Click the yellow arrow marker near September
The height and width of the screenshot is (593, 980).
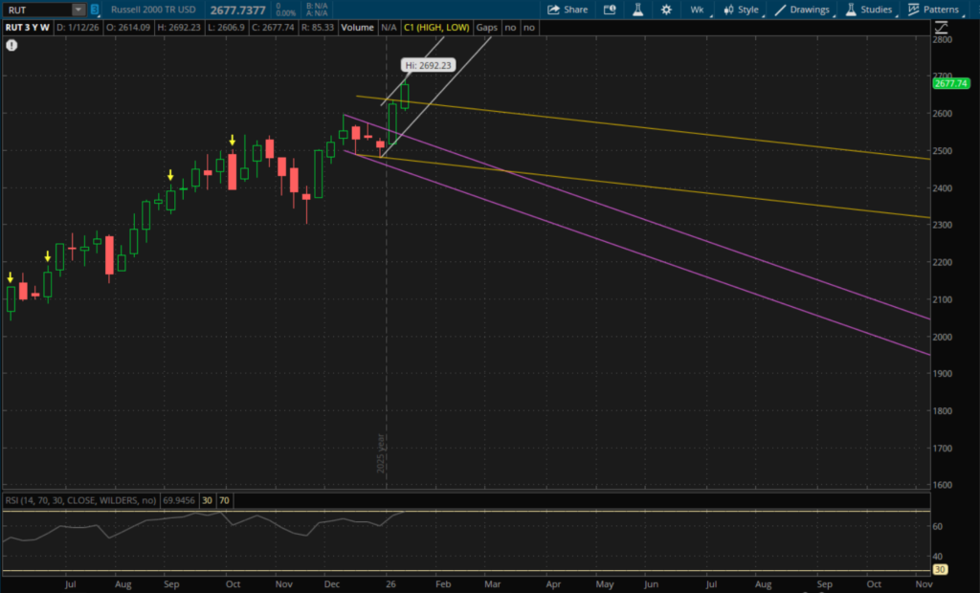170,175
